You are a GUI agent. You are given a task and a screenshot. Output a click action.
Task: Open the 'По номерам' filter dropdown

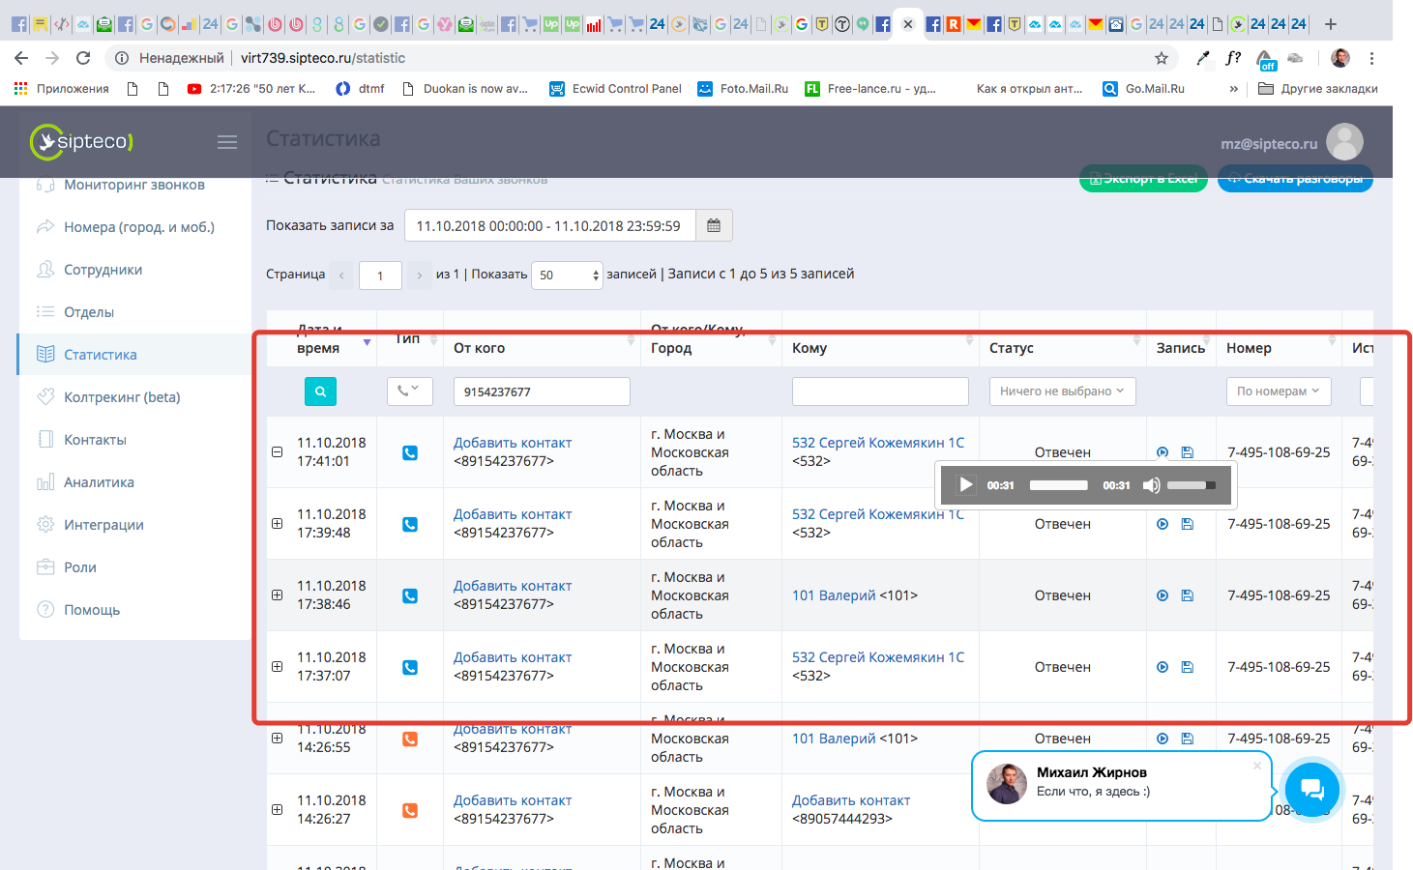1279,391
